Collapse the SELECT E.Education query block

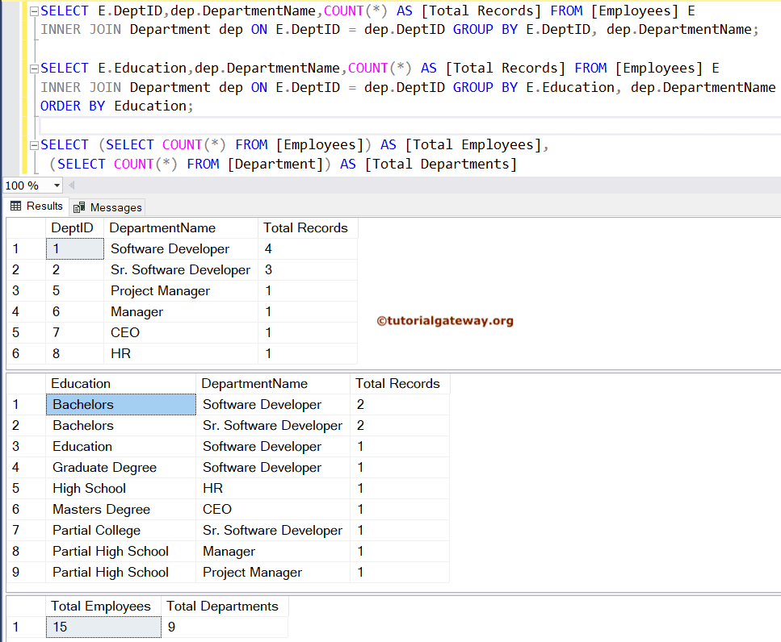tap(34, 69)
